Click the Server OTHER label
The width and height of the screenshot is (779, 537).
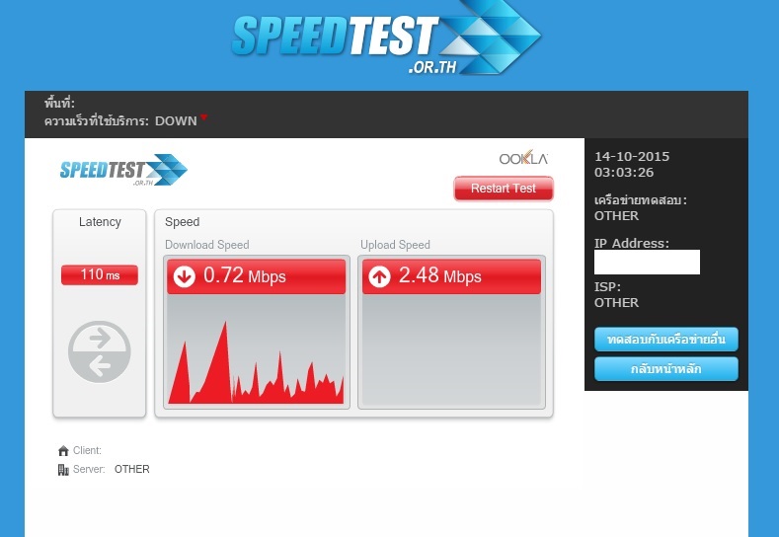131,470
